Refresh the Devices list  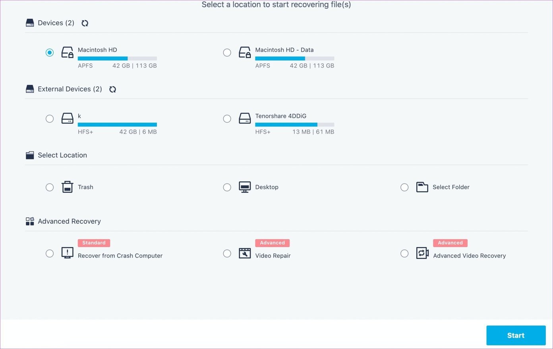[x=85, y=23]
